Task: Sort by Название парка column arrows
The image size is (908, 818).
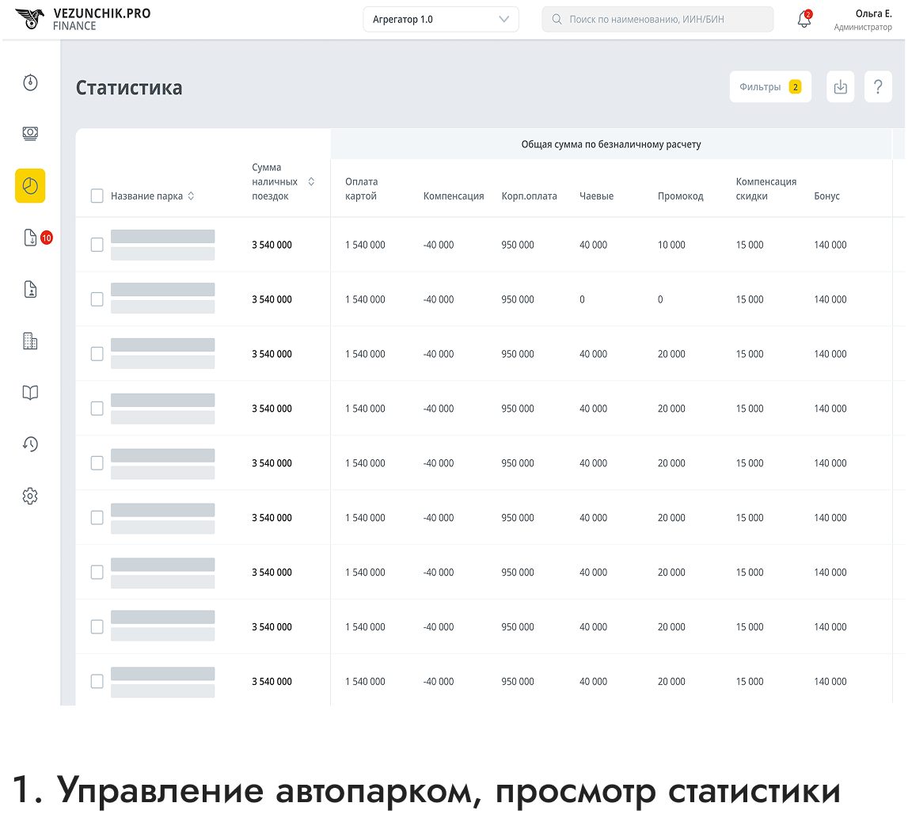Action: [x=191, y=196]
